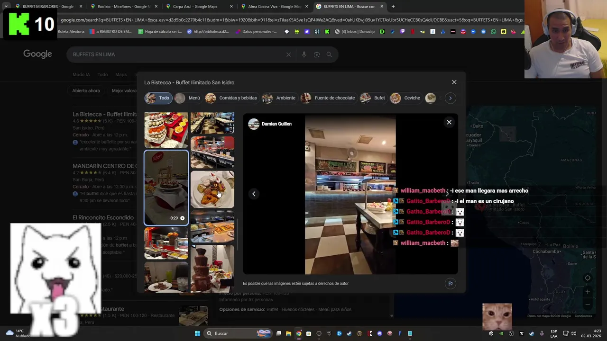
Task: Open File Explorer from the taskbar
Action: pos(288,333)
